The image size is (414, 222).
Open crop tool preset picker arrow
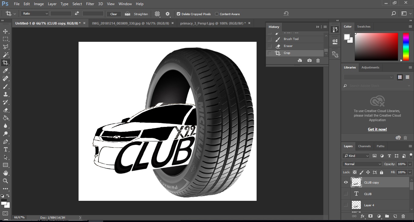coord(14,14)
